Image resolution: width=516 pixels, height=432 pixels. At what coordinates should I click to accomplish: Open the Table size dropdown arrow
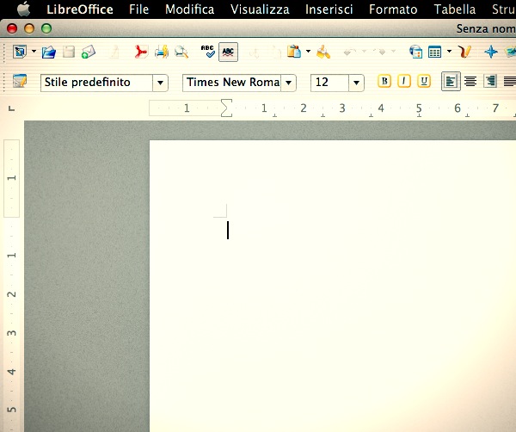[449, 51]
